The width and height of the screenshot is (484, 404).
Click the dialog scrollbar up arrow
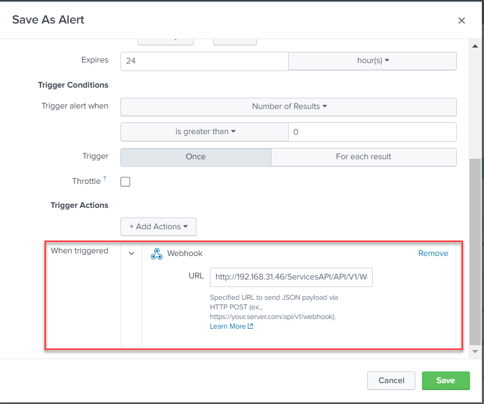coord(474,46)
